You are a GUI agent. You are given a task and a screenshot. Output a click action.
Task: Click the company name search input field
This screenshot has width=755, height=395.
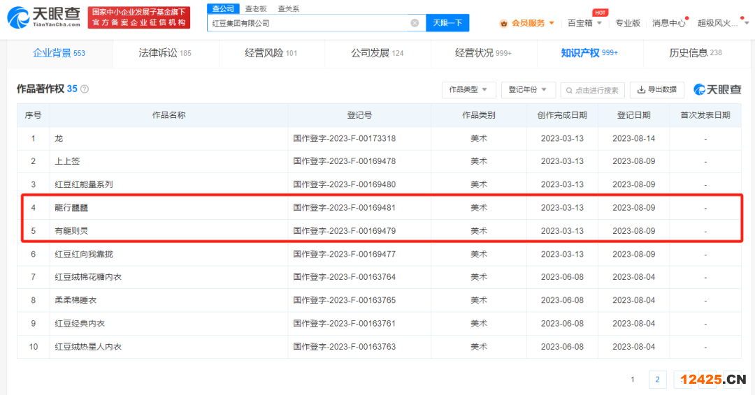tap(308, 23)
